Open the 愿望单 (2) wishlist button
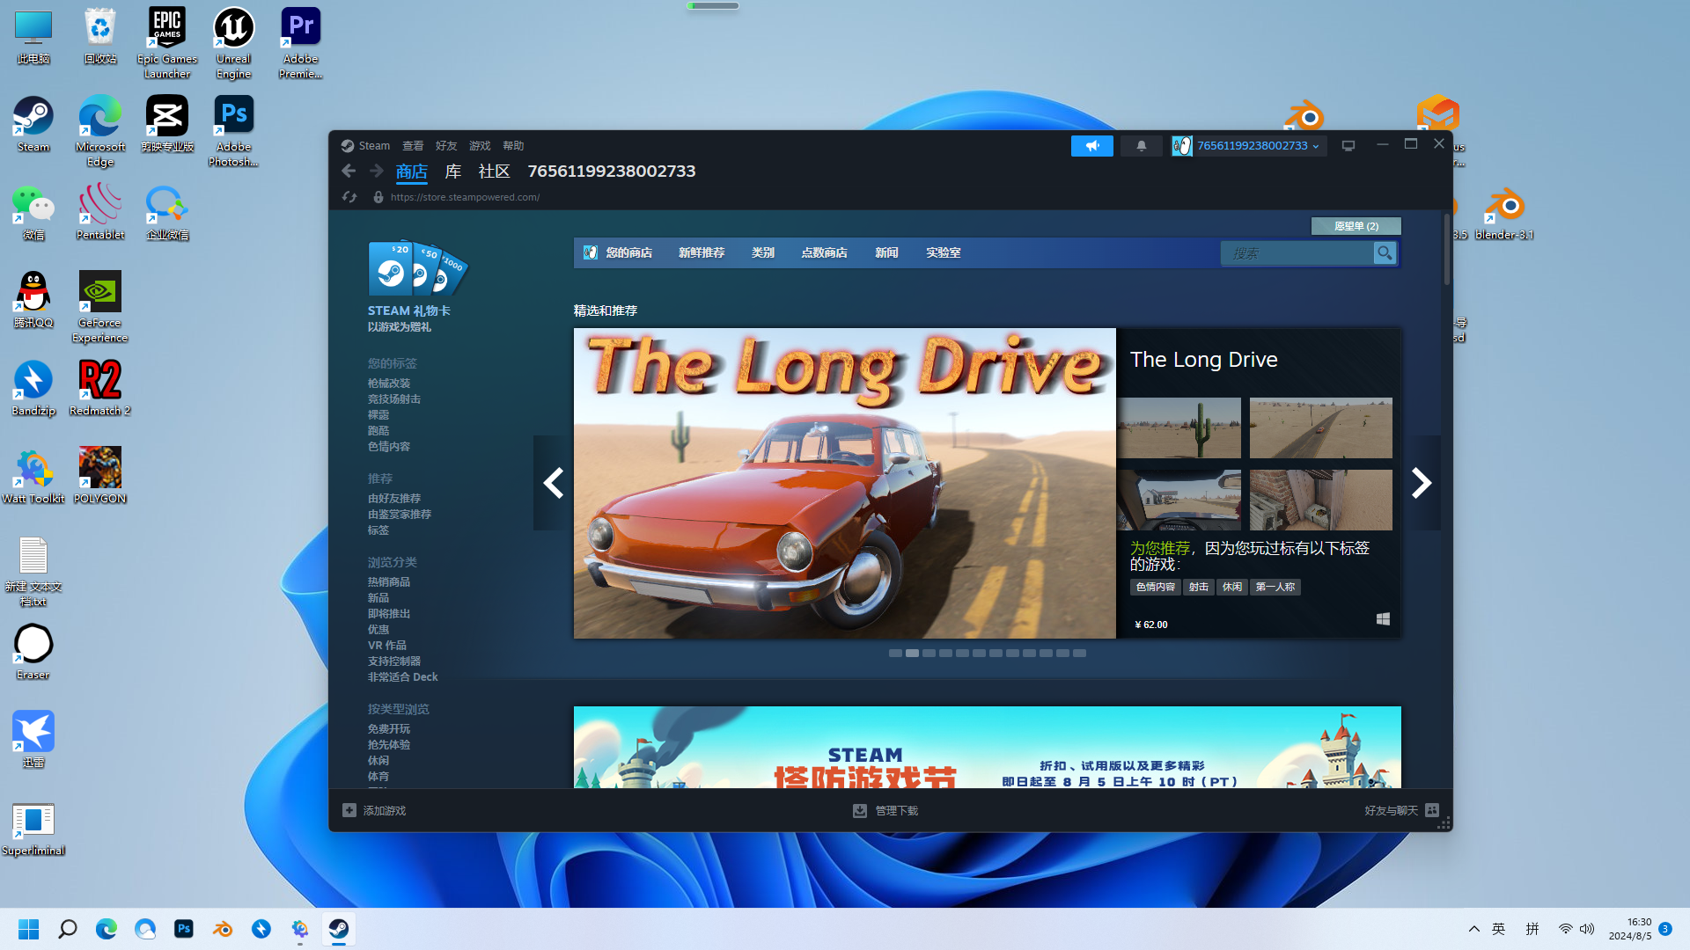 [1356, 226]
